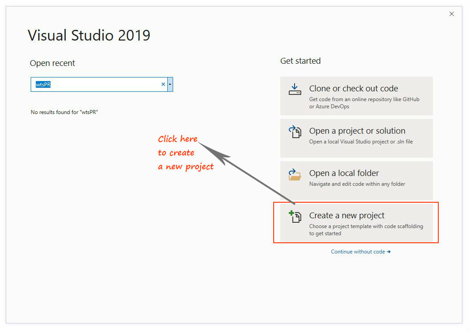Screen dimensions: 469x331
Task: Click 'Navigate and edit code within any folder' text
Action: (x=357, y=184)
